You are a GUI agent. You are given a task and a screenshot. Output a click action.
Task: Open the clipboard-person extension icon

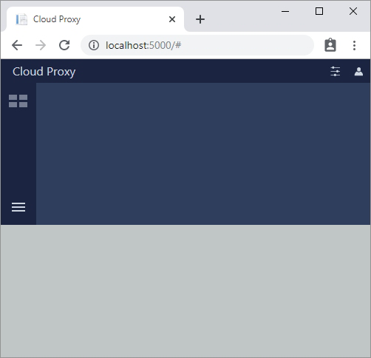(x=330, y=45)
